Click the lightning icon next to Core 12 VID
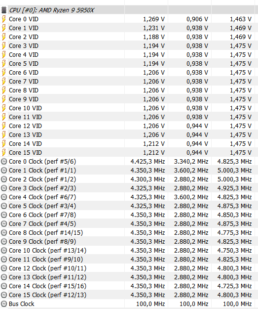Image resolution: width=258 pixels, height=309 pixels. 4,126
